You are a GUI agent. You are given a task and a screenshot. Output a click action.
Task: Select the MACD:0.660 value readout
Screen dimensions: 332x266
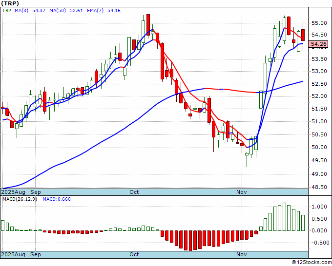pyautogui.click(x=57, y=199)
